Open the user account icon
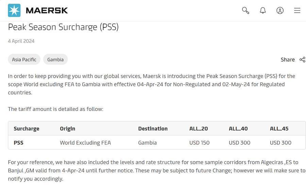 (x=280, y=11)
